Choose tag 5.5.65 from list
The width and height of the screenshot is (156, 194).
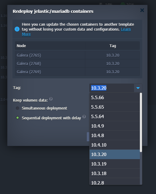(x=115, y=107)
